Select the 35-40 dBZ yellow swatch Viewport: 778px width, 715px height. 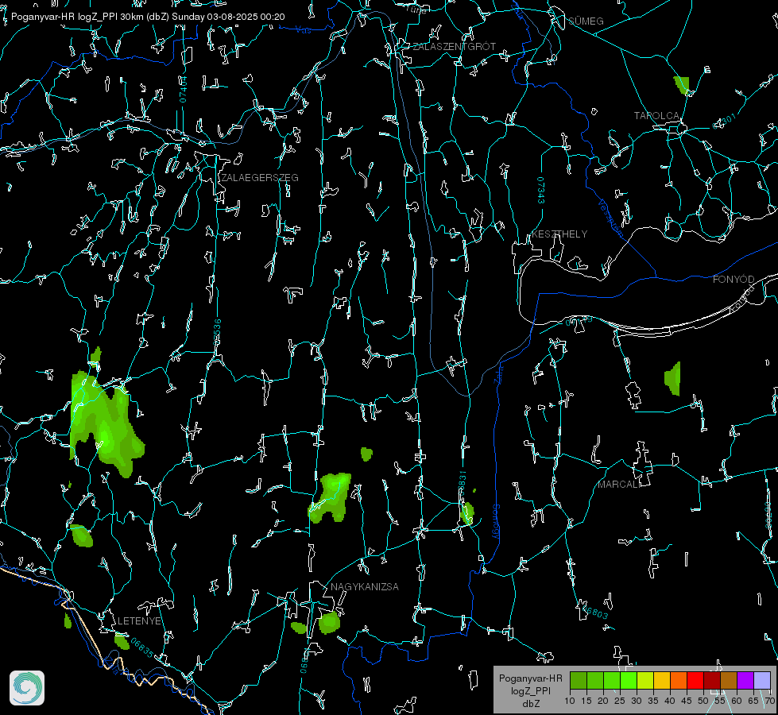(x=662, y=681)
